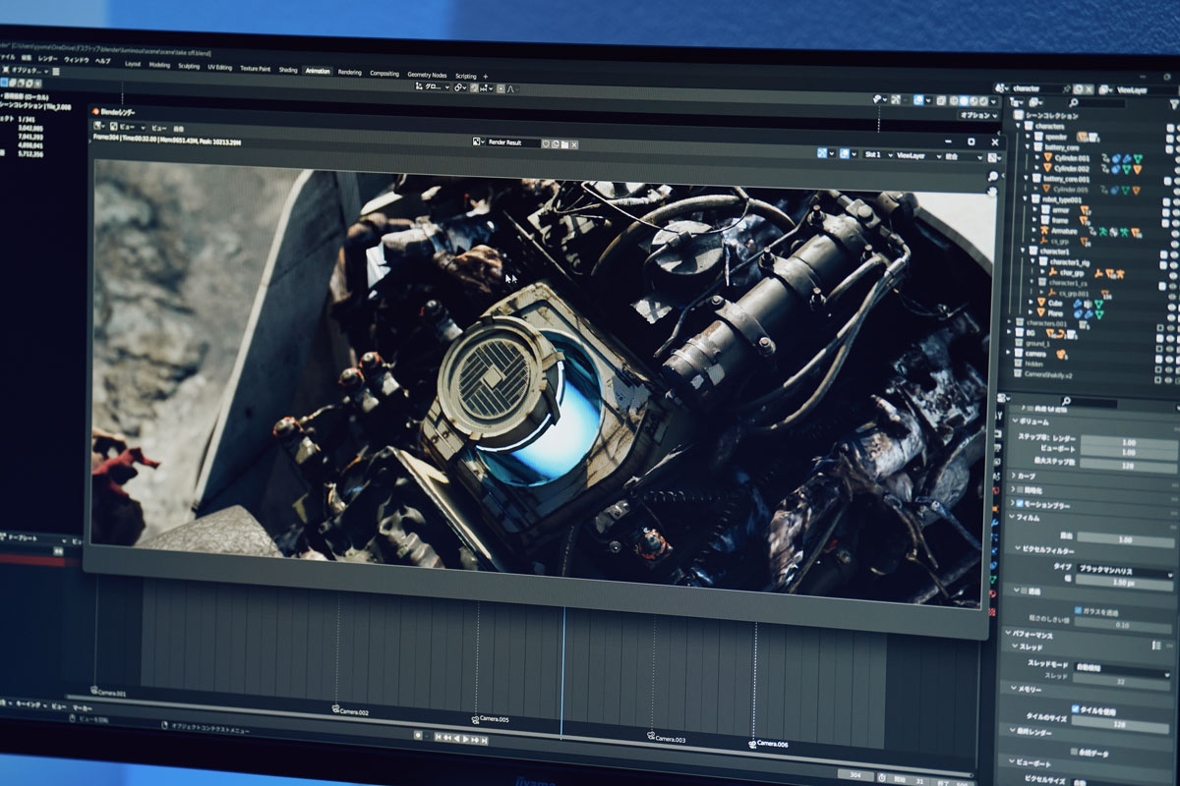The height and width of the screenshot is (786, 1180).
Task: Close the Render Result image with the X icon
Action: coord(574,145)
